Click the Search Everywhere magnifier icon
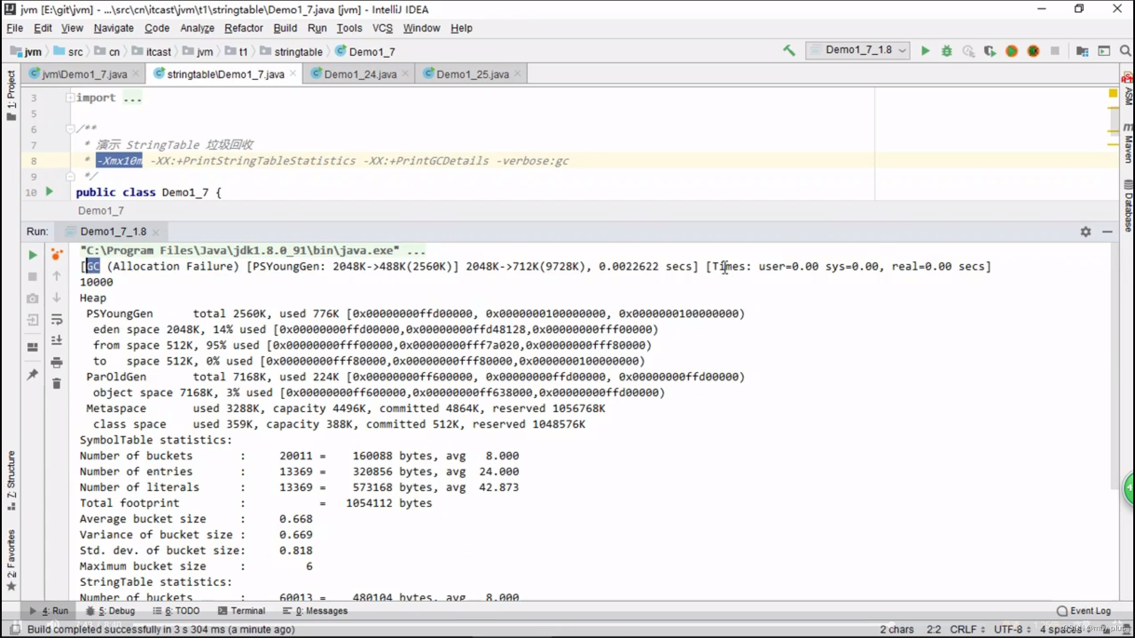The width and height of the screenshot is (1135, 638). click(1125, 51)
